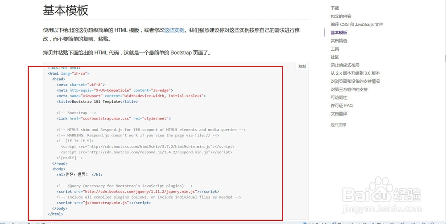The height and width of the screenshot is (224, 446).
Task: Select 编译 CSS 和 JavaScript 文件 link
Action: coord(357,25)
